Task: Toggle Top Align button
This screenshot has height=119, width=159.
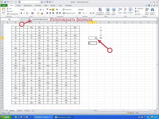Action: coord(47,9)
